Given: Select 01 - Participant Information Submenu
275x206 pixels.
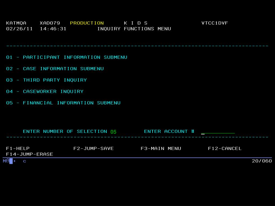Looking at the screenshot, I should click(x=67, y=57).
